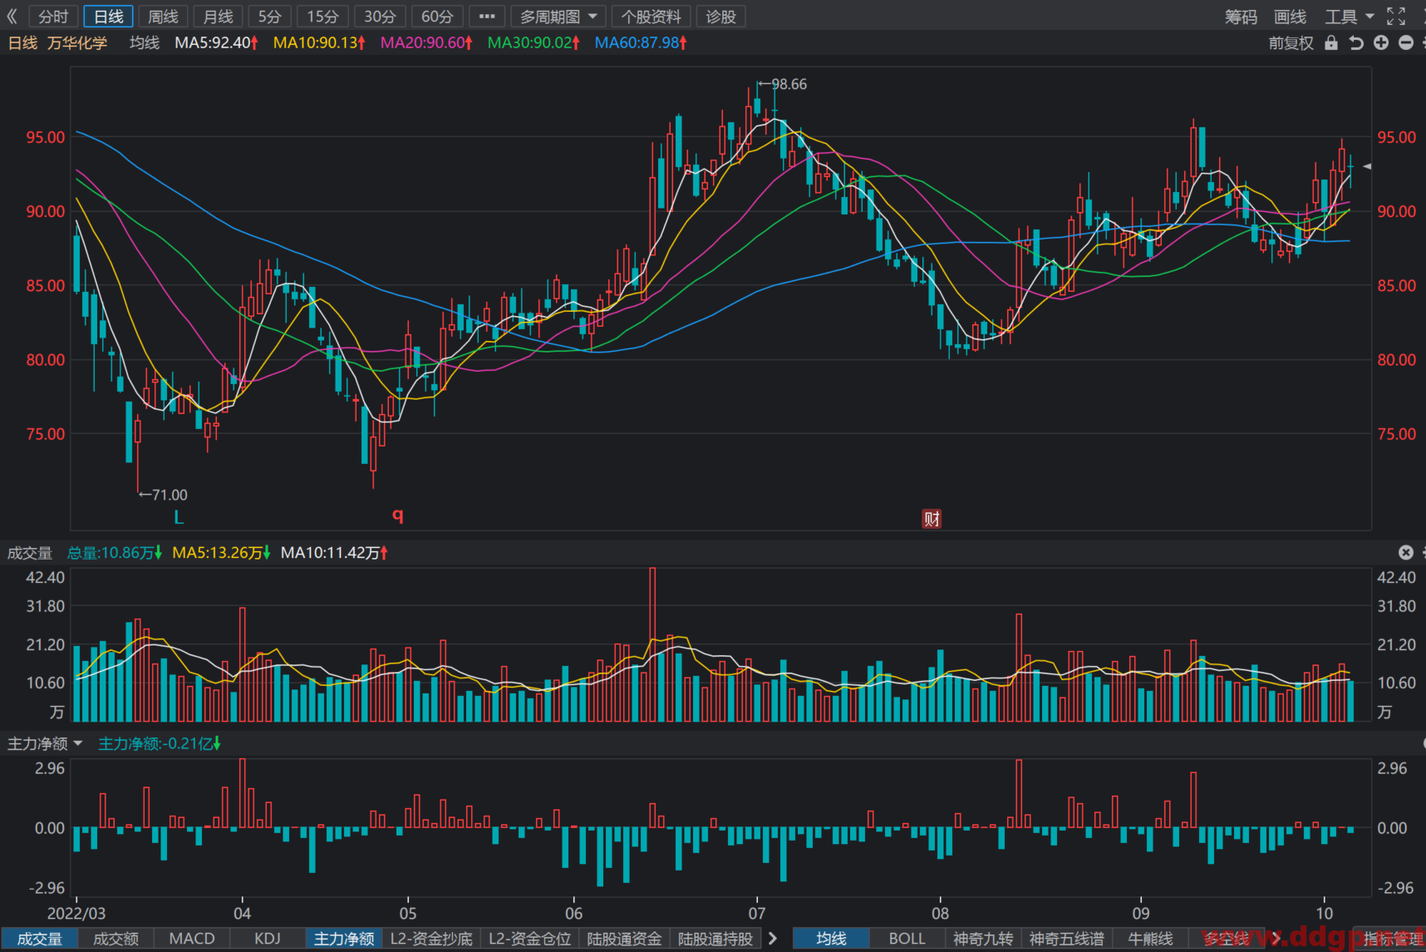
Task: Open 指标管理 indicator management
Action: (1392, 939)
